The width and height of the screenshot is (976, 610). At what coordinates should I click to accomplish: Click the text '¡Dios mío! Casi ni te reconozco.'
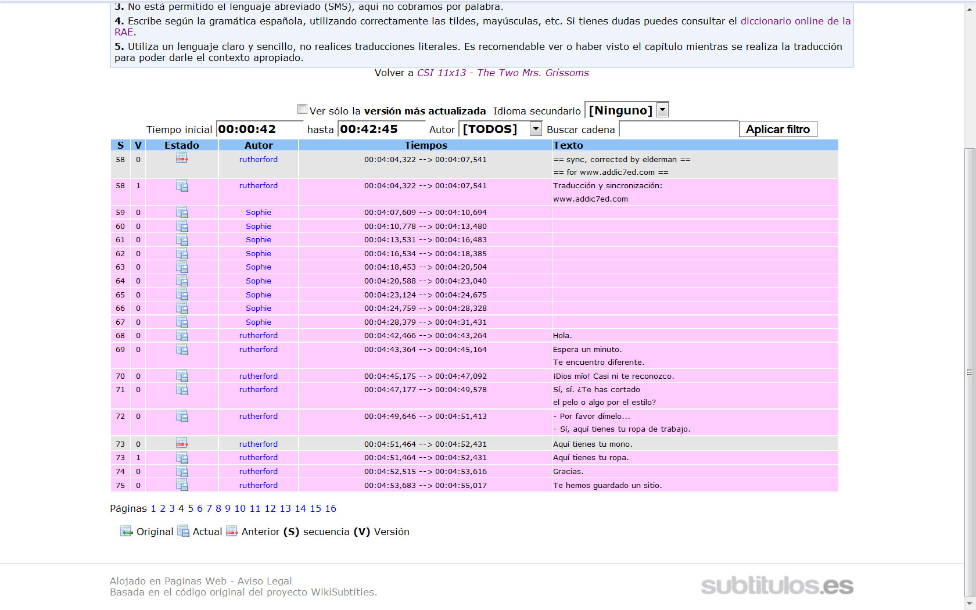coord(613,376)
